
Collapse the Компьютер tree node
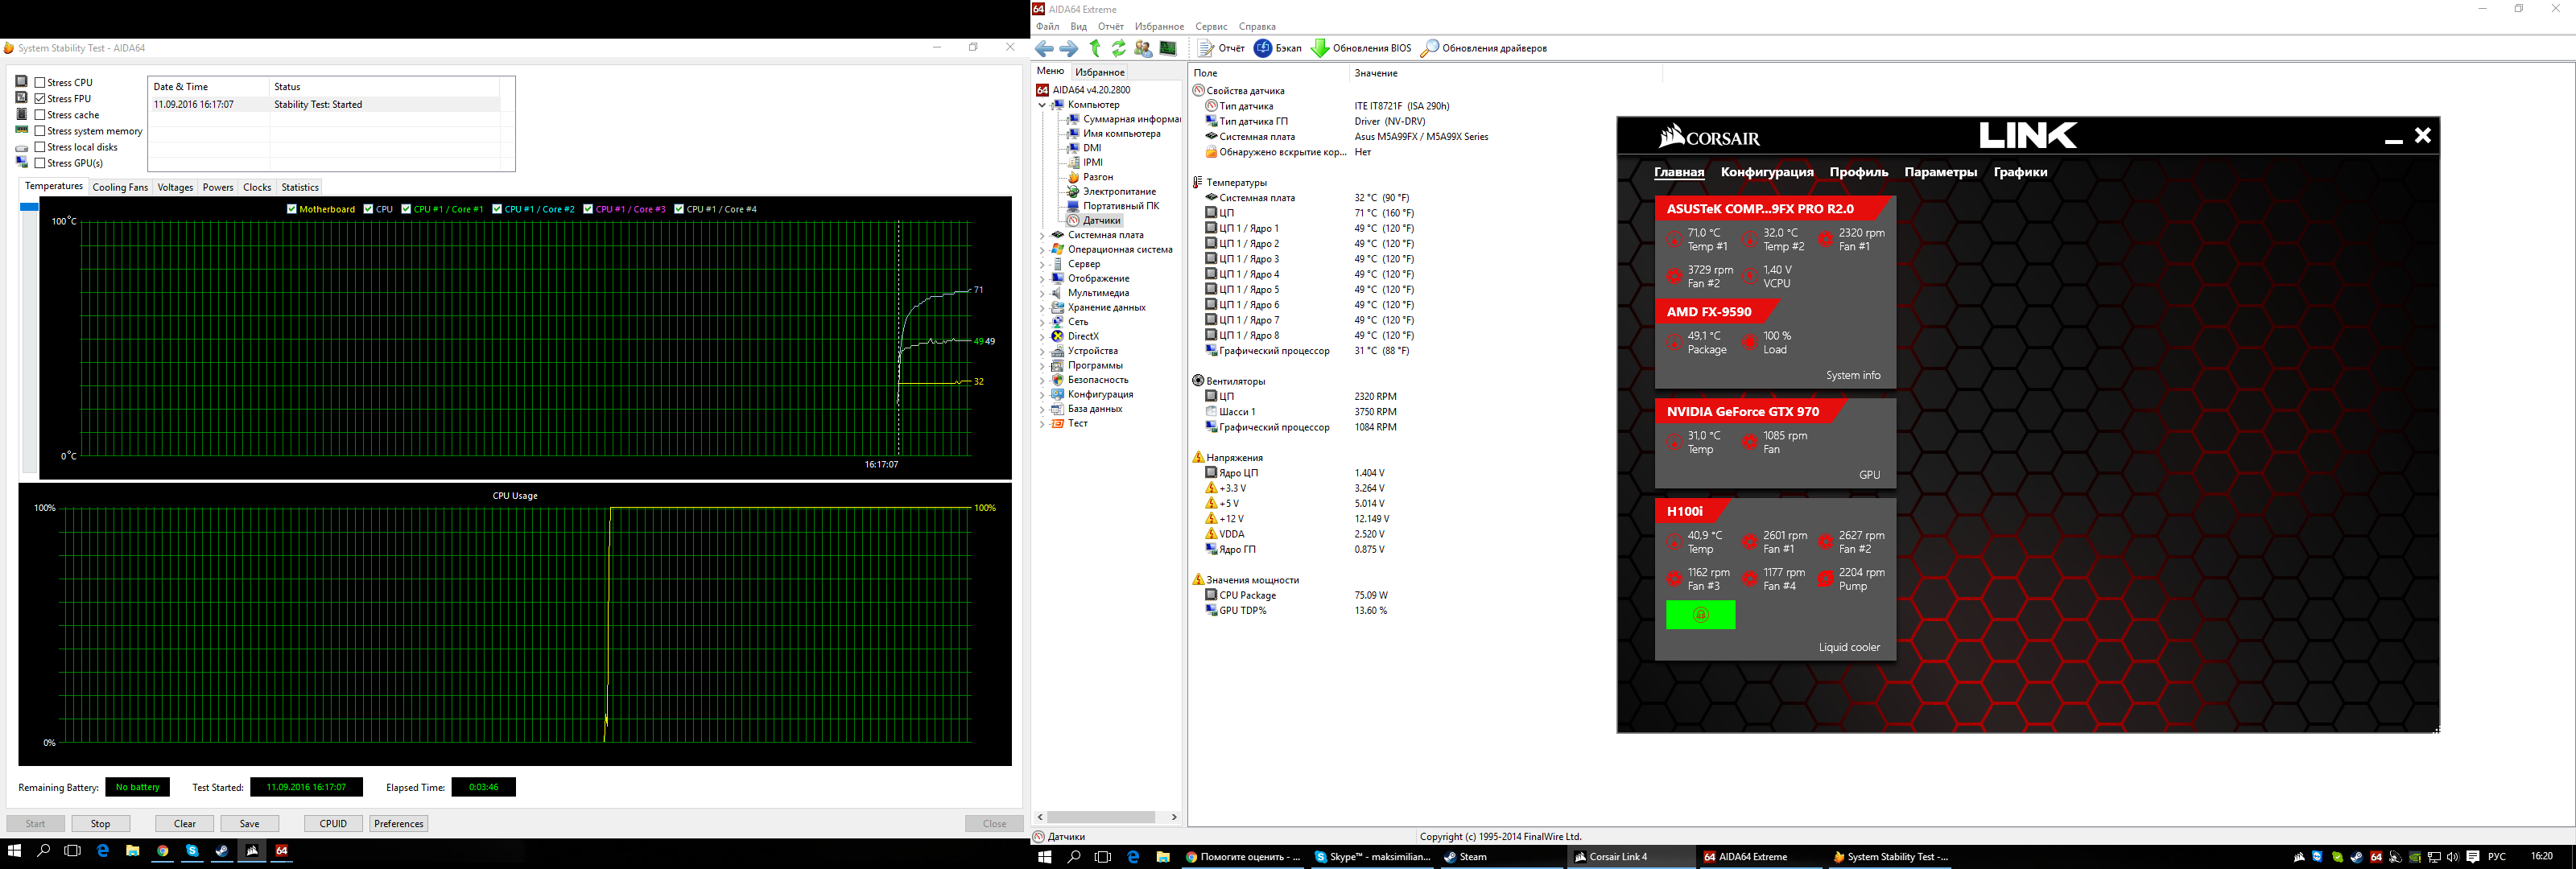click(x=1042, y=105)
